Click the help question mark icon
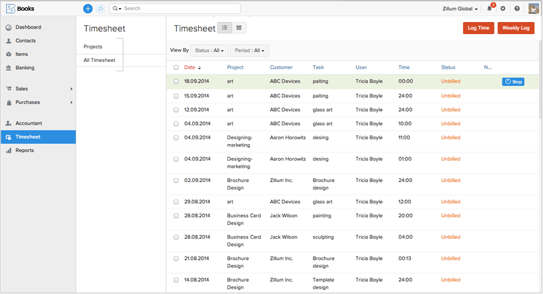The image size is (543, 294). 517,9
